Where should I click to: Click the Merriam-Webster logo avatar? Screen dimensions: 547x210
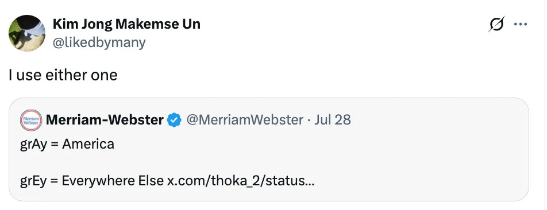[31, 120]
